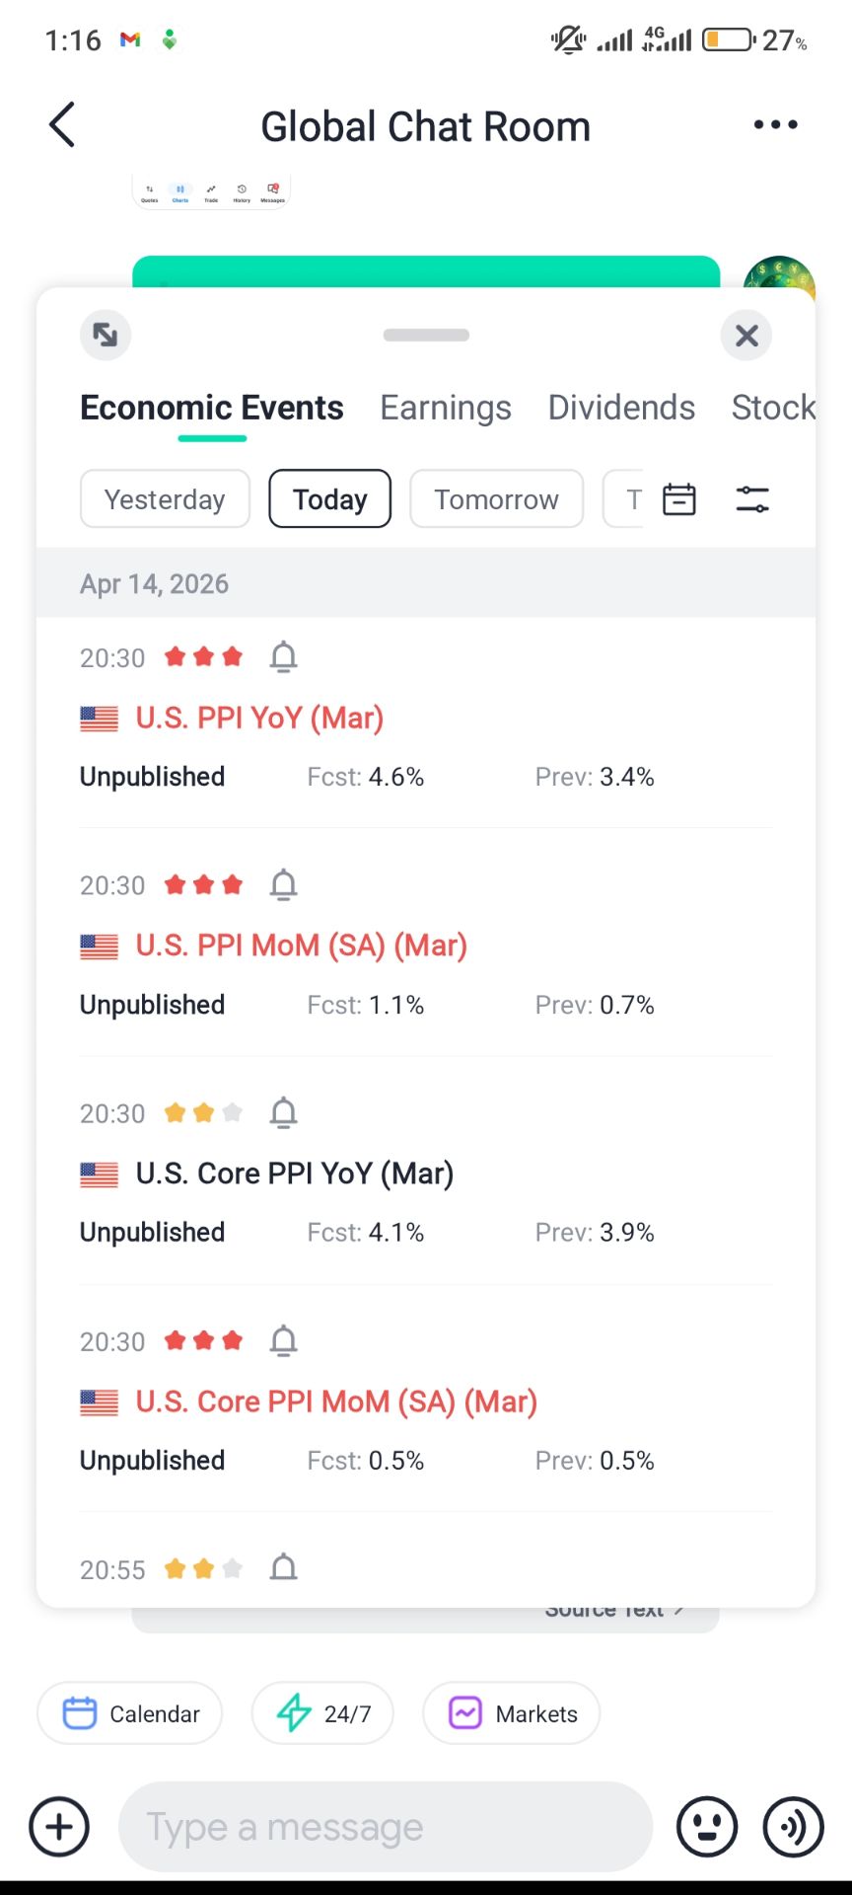Screen dimensions: 852x1895
Task: Expand the events panel to full screen
Action: click(106, 335)
